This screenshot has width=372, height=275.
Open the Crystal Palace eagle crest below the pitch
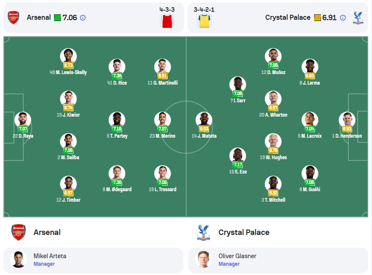(x=204, y=232)
